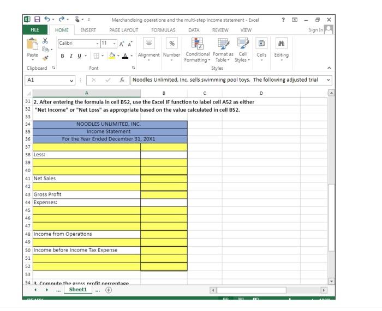Click the Enter checkmark icon in formula bar

108,80
